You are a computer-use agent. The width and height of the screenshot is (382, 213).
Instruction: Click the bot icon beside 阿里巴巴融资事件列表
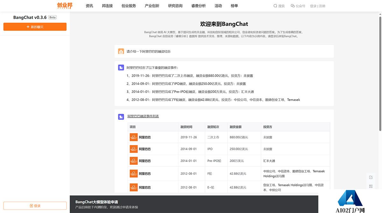pos(121,117)
